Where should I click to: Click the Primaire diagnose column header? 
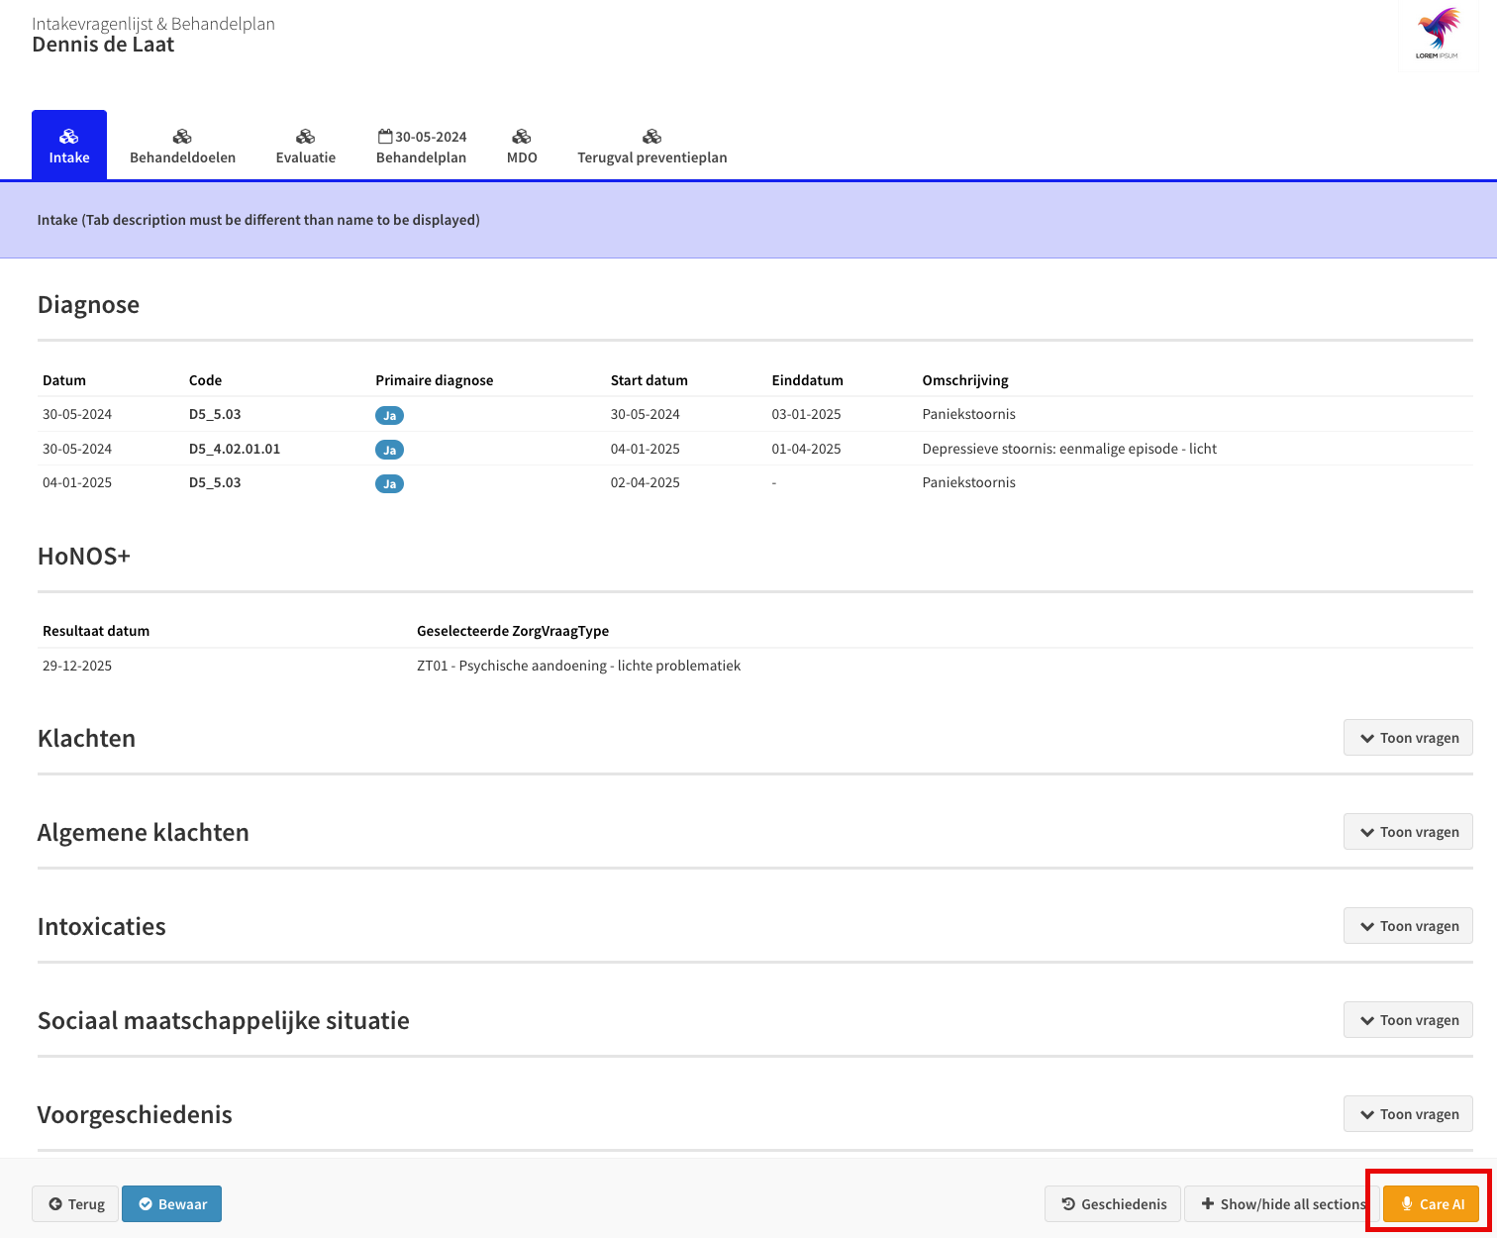(434, 380)
